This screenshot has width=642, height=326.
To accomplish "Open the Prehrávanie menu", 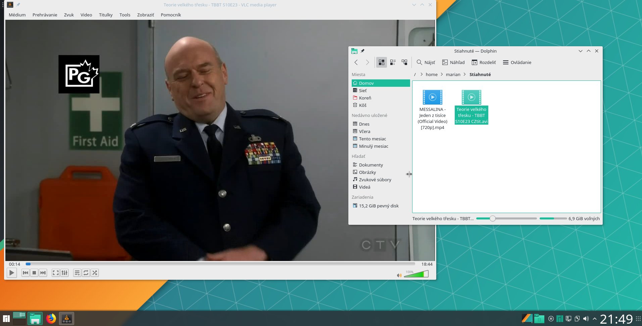I will click(x=45, y=15).
